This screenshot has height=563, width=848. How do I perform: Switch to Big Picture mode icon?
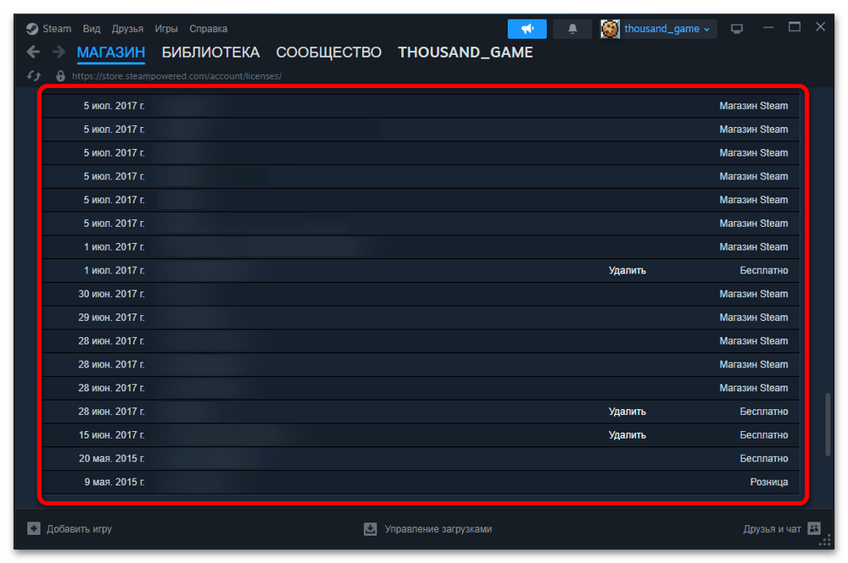(737, 29)
